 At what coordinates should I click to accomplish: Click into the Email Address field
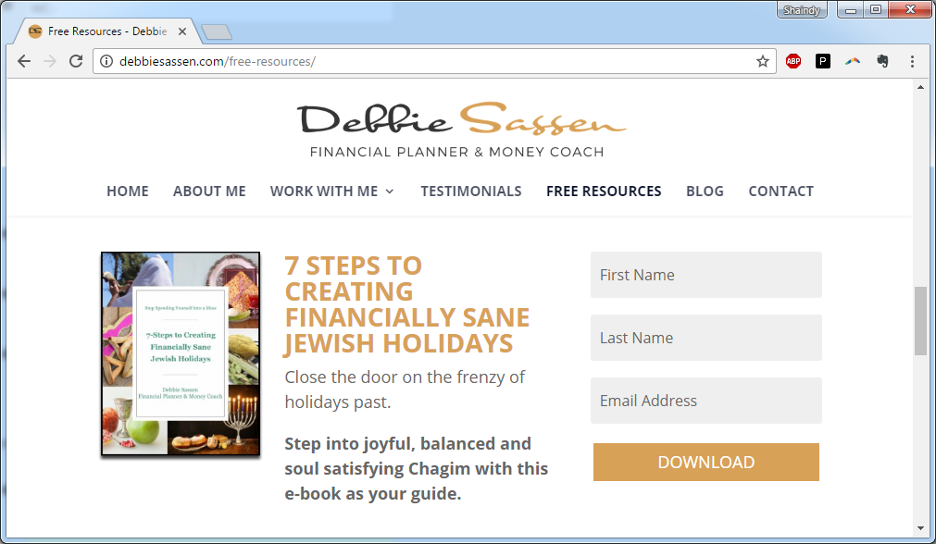point(706,401)
